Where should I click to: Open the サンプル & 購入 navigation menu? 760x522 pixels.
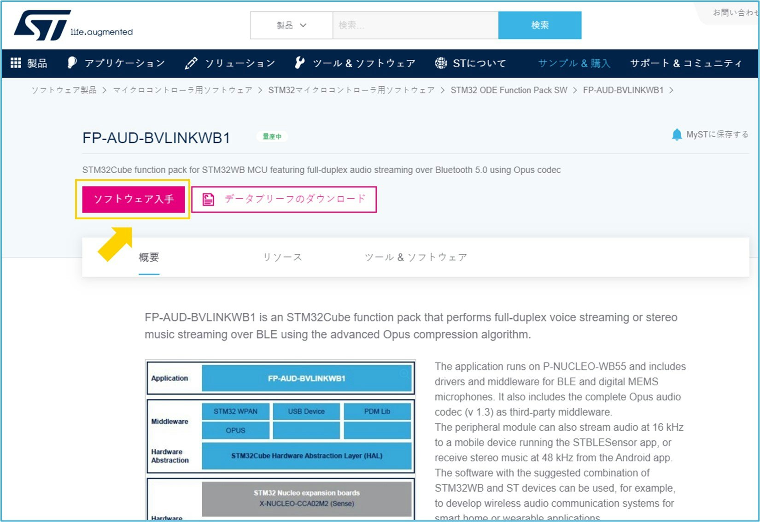[x=574, y=63]
